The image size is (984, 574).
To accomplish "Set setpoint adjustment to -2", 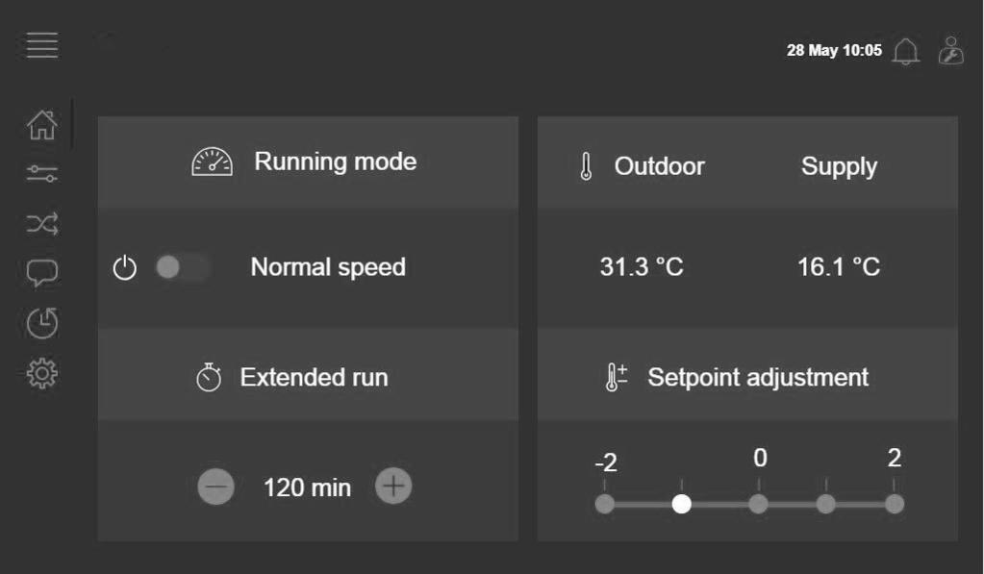I will 605,503.
